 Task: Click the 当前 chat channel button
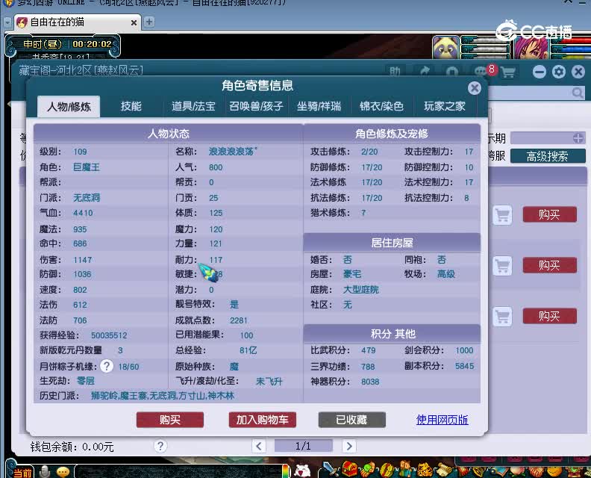pyautogui.click(x=22, y=473)
